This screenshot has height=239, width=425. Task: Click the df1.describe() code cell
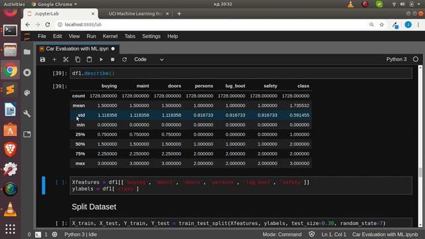(241, 73)
